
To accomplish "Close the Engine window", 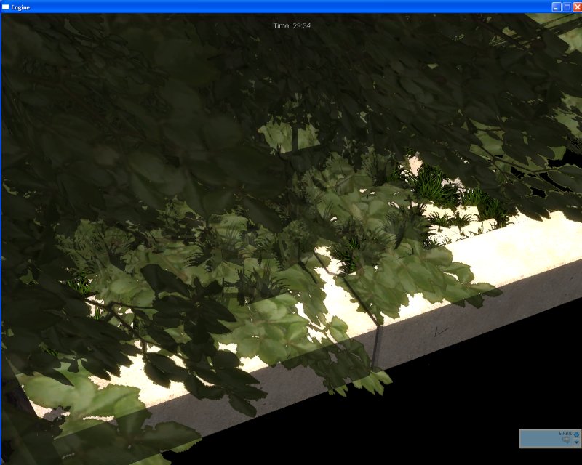I will [x=577, y=7].
